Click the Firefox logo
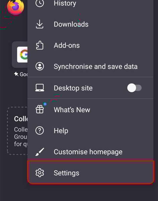The height and width of the screenshot is (201, 158). (x=15, y=7)
